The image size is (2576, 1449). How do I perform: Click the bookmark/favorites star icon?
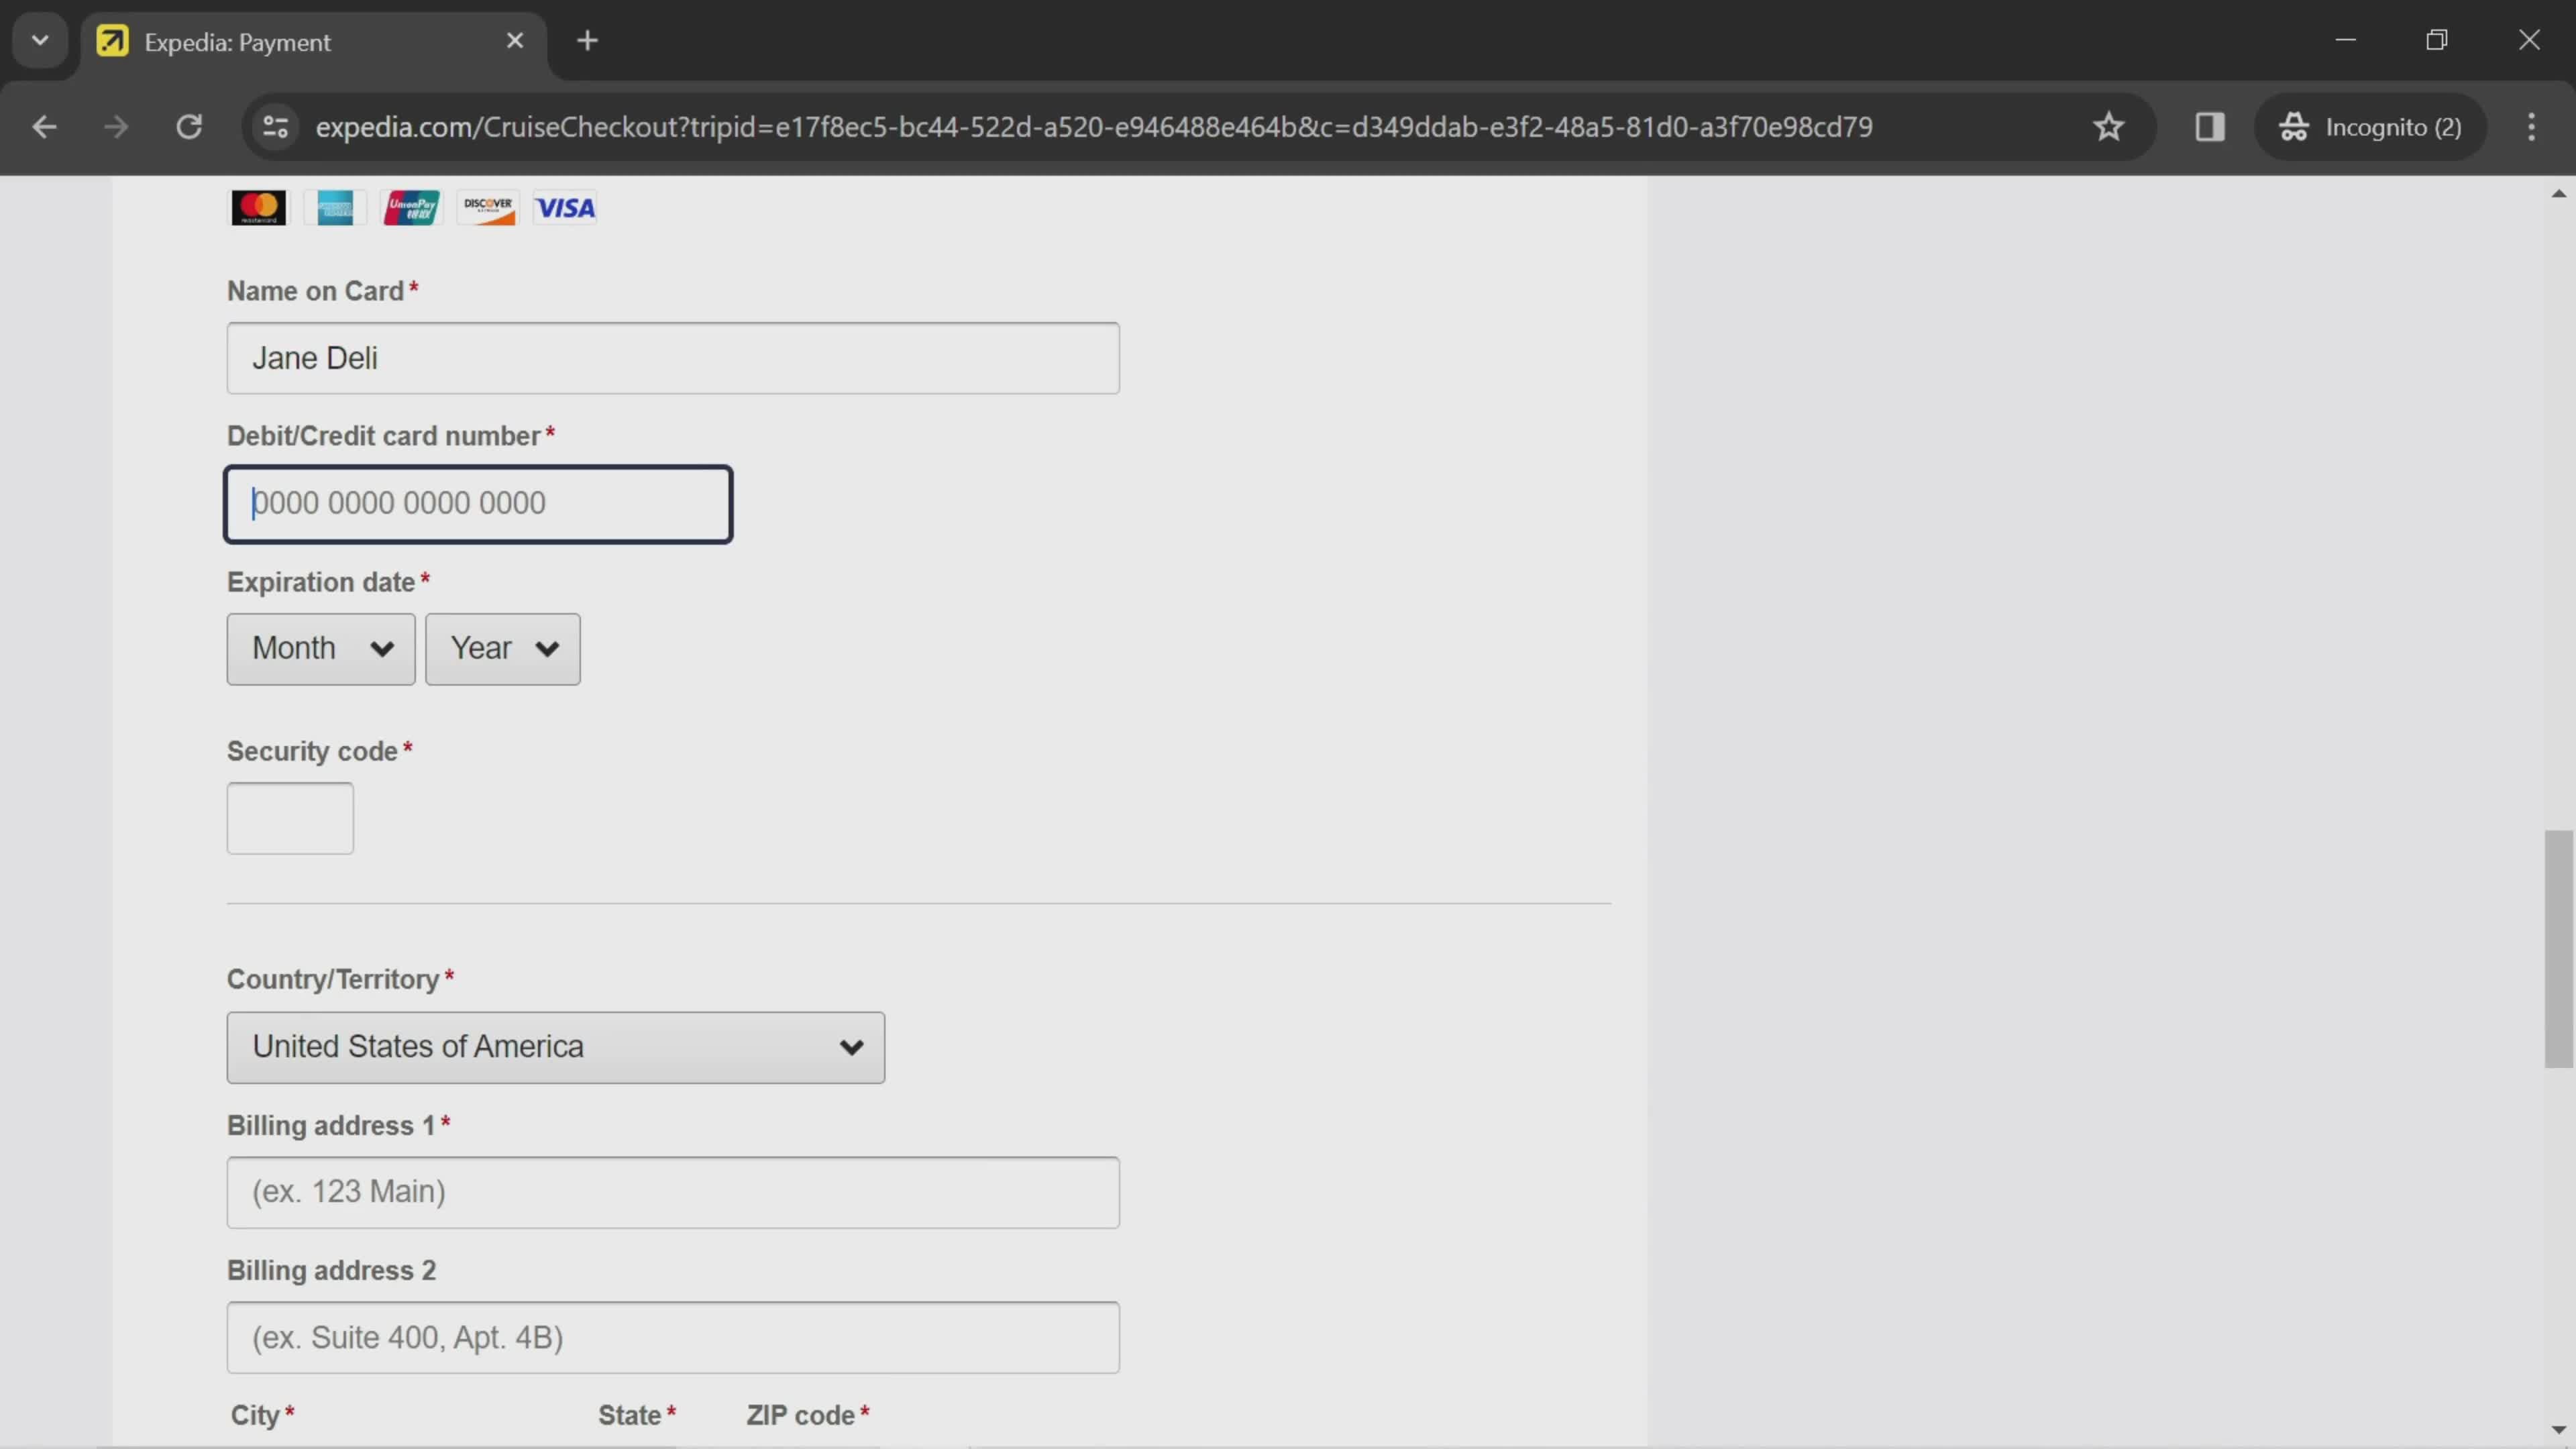[x=2109, y=125]
